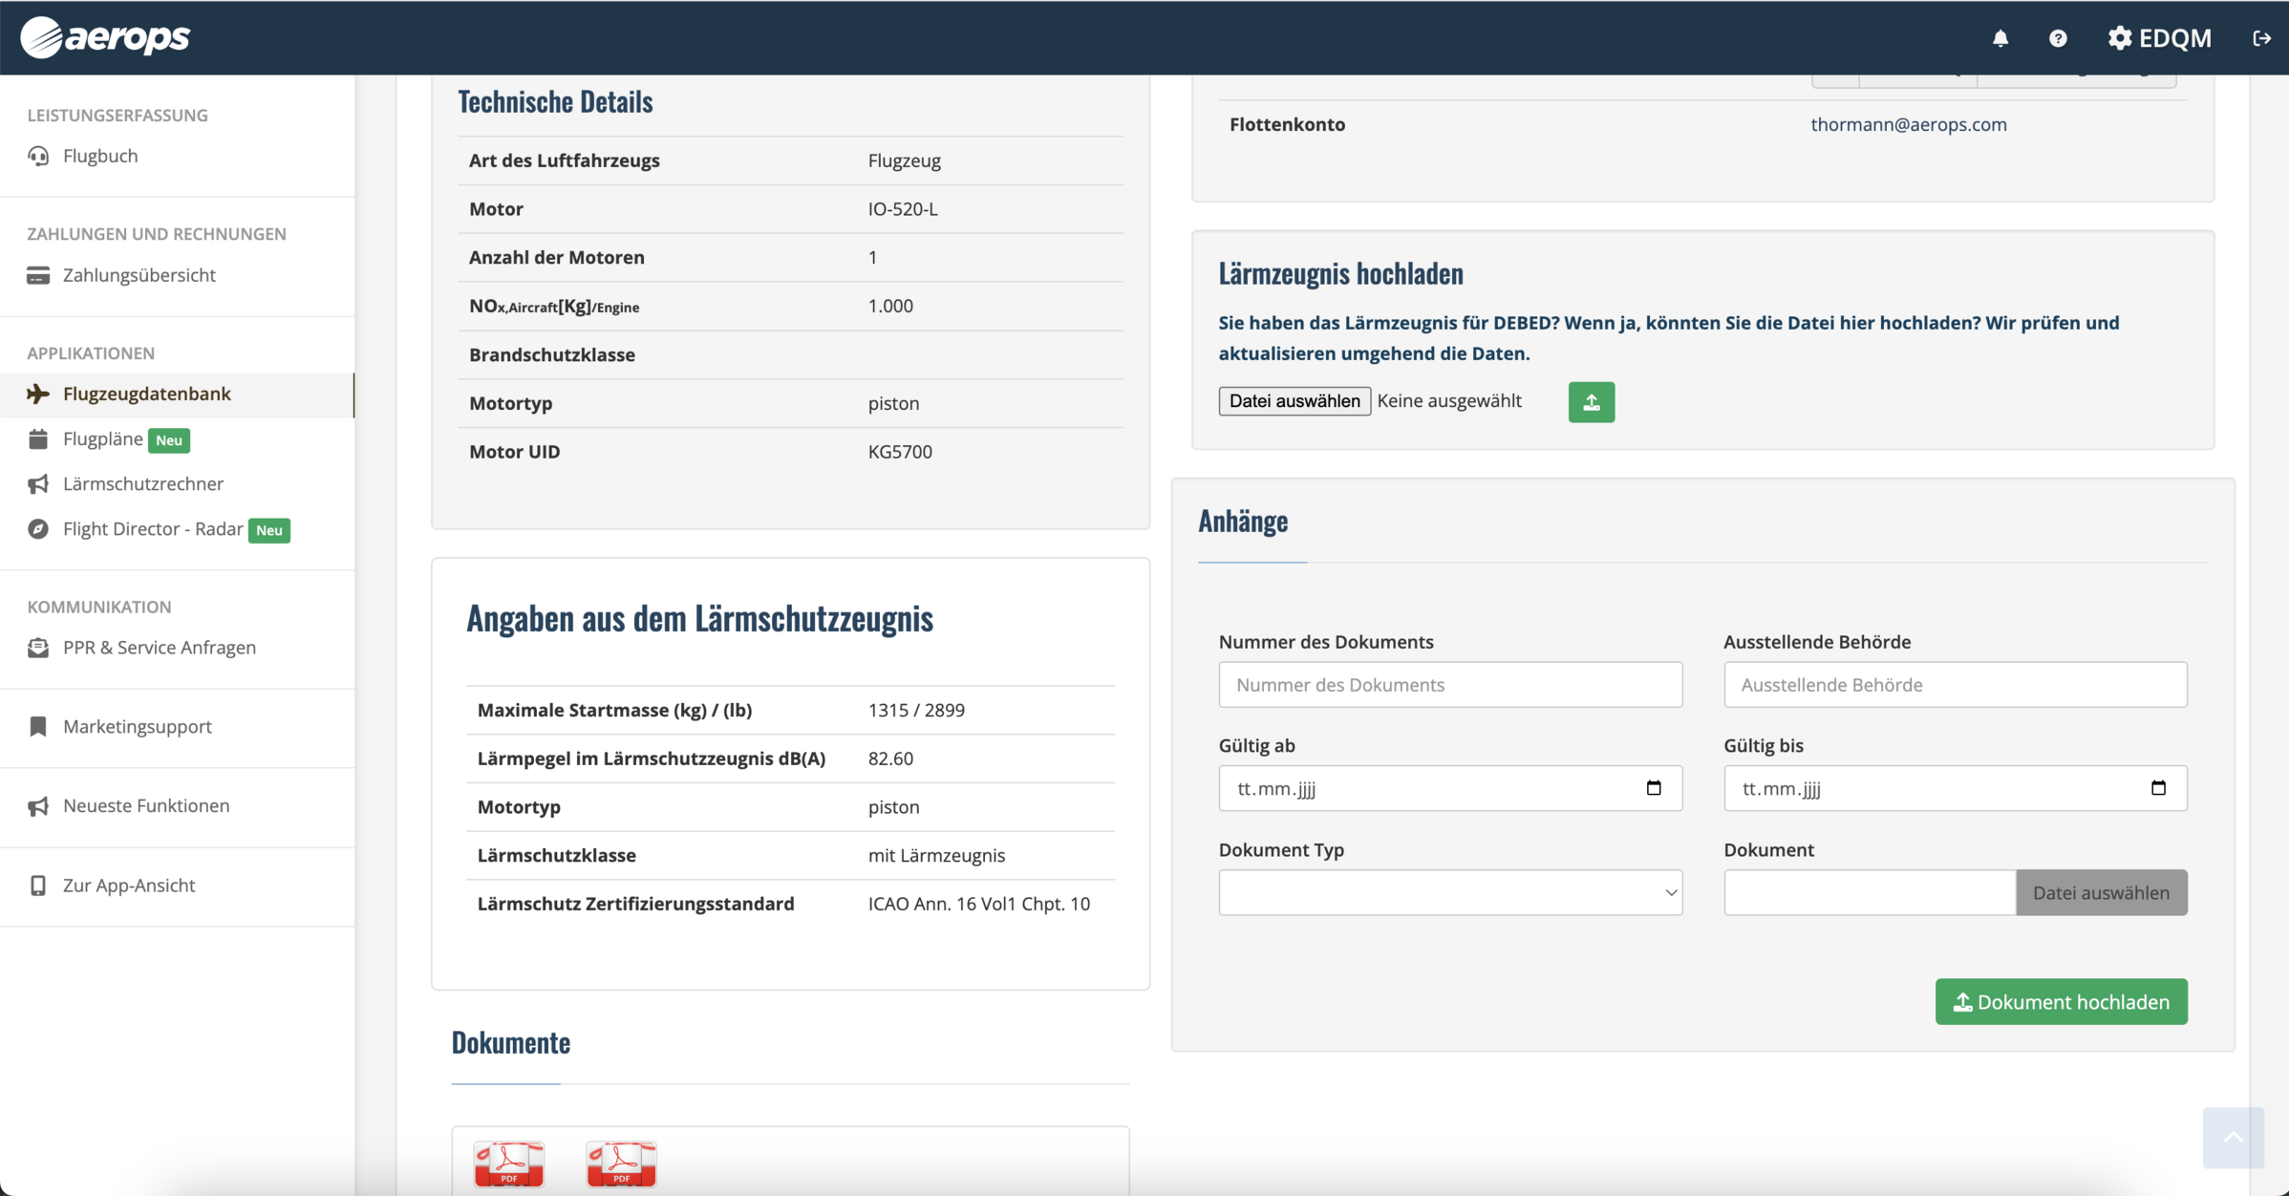Click the Zahlungsübersicht card icon
The image size is (2289, 1196).
click(38, 275)
